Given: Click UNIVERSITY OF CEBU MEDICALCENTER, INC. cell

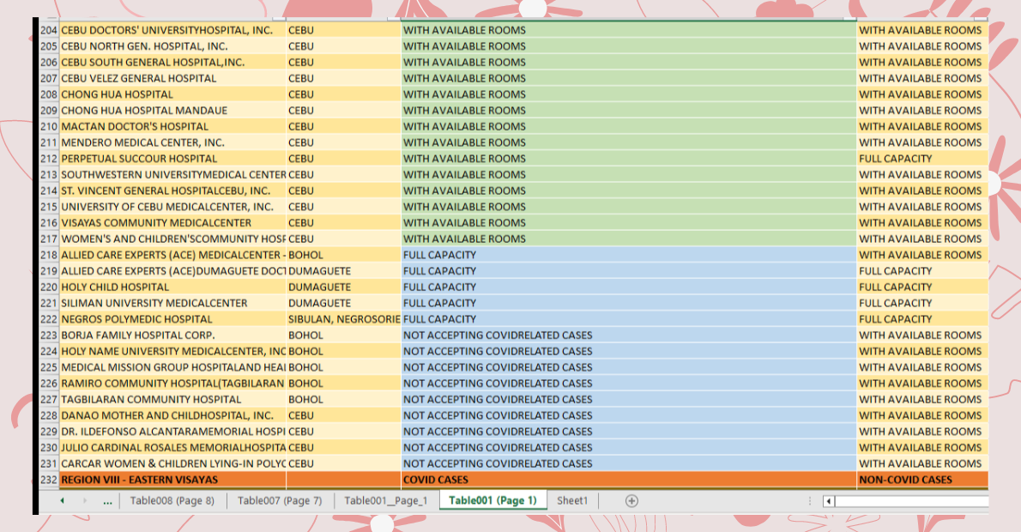Looking at the screenshot, I should click(x=172, y=207).
